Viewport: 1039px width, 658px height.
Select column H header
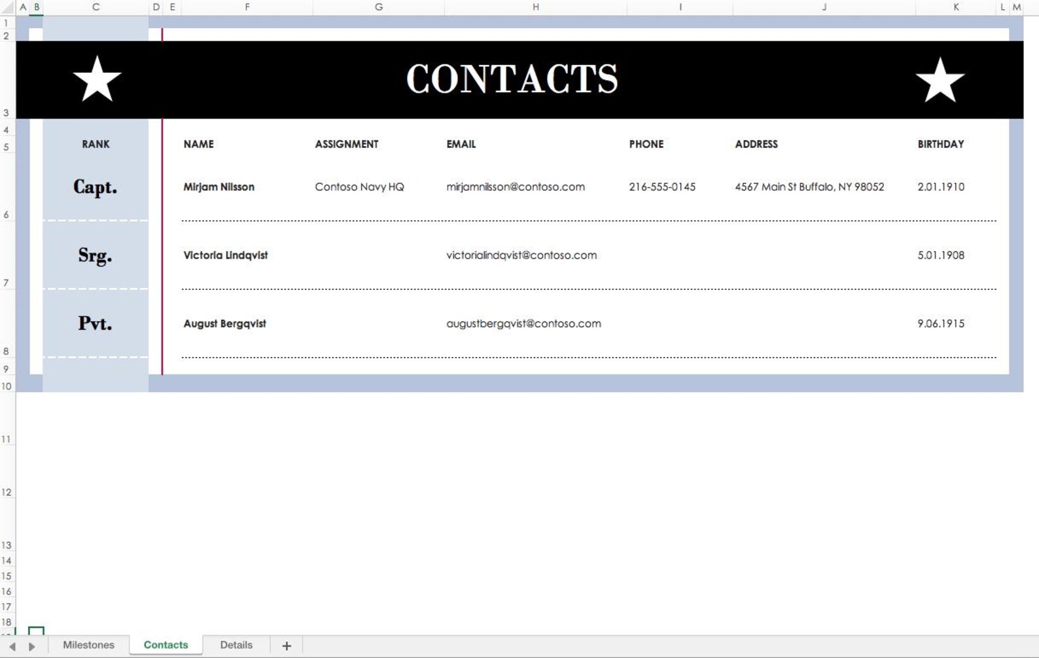pos(535,7)
